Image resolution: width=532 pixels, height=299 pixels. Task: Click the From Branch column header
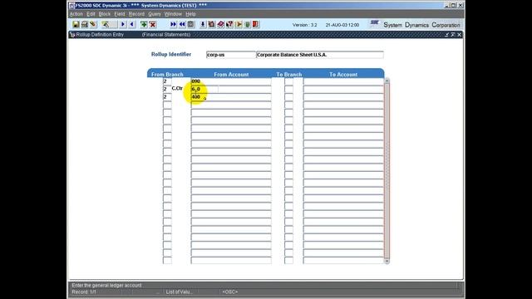(x=167, y=74)
